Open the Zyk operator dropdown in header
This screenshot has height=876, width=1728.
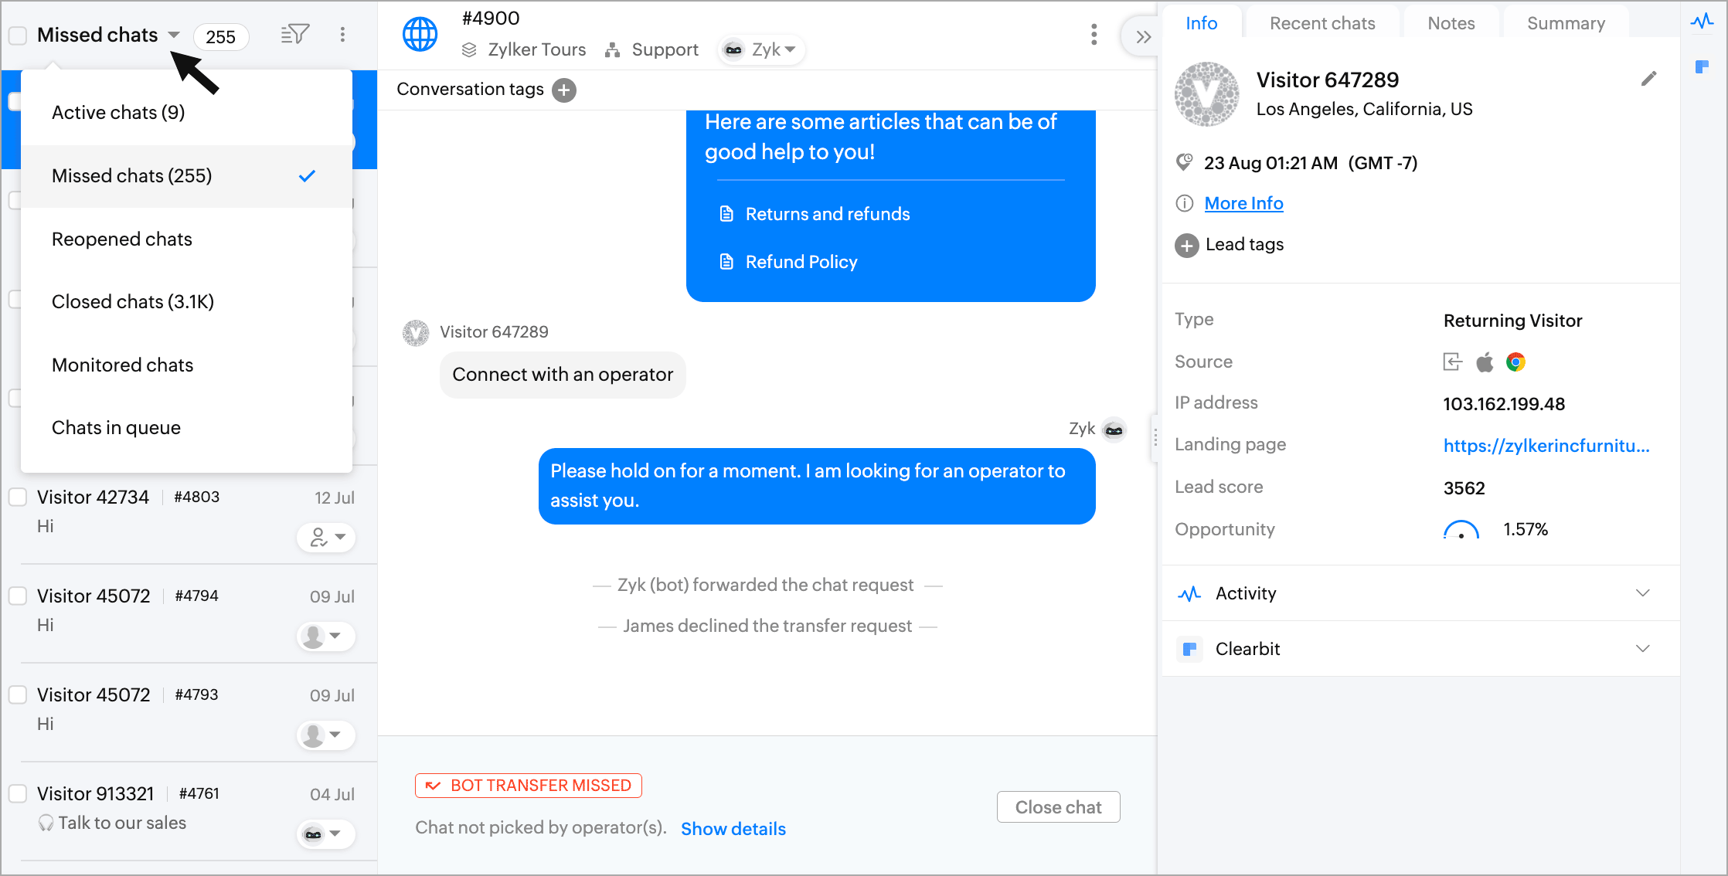761,49
